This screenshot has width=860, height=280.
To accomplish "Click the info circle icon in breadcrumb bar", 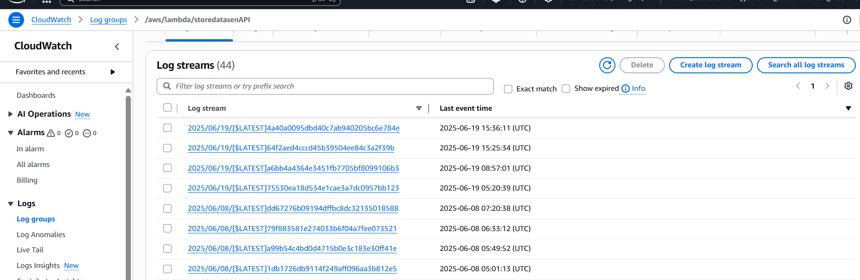I will (847, 20).
